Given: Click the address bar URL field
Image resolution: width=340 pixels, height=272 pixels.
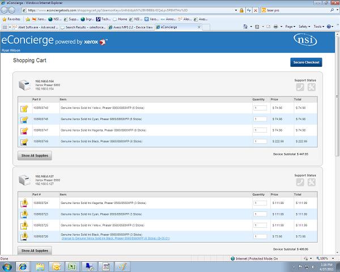Looking at the screenshot, I should (x=128, y=10).
